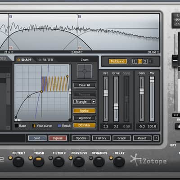
Task: Select band 1
Action: click(135, 61)
